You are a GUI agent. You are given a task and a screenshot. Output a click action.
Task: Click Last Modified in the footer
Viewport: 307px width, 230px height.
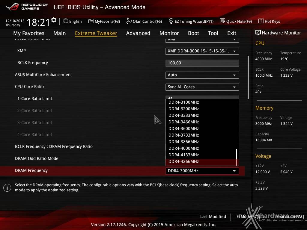pyautogui.click(x=213, y=217)
